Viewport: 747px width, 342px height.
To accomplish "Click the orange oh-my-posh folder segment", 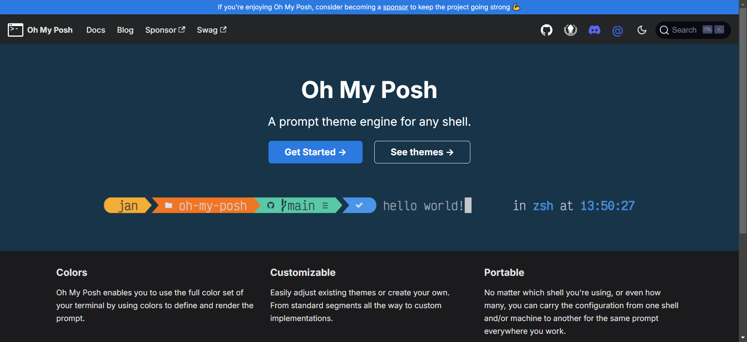I will [x=206, y=205].
